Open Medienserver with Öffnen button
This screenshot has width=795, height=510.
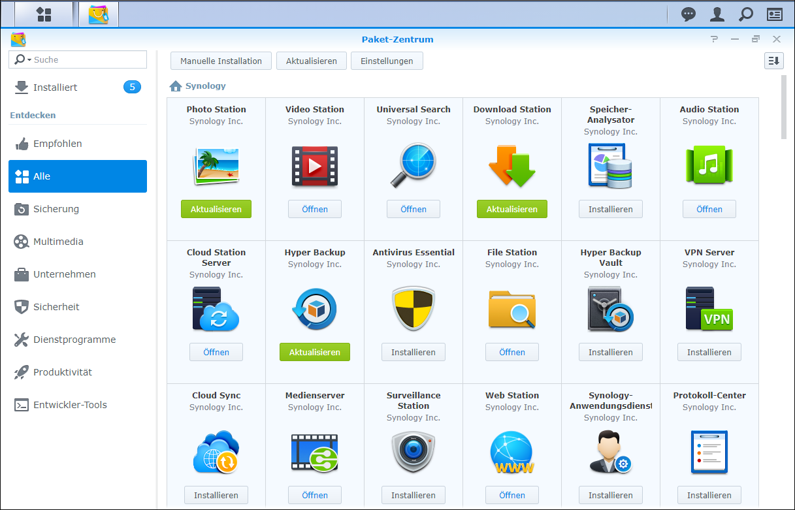[315, 495]
